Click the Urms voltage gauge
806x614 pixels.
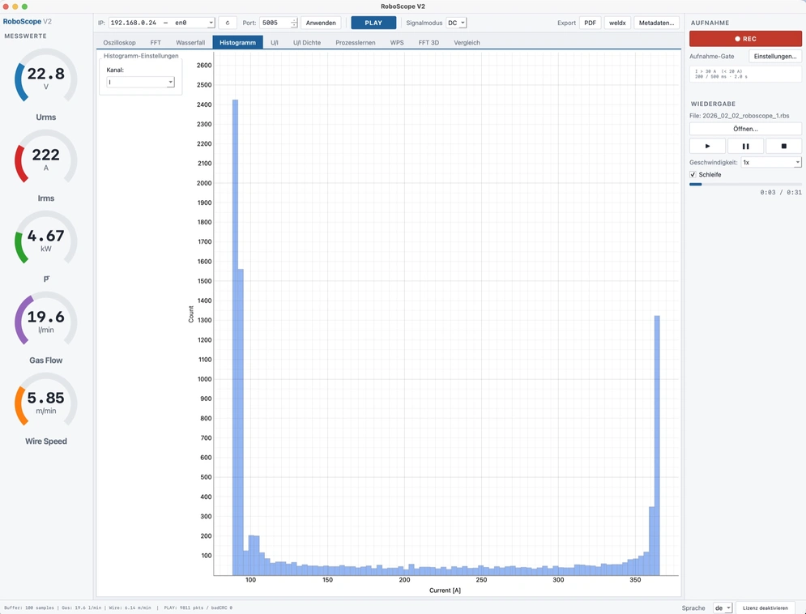pos(45,77)
